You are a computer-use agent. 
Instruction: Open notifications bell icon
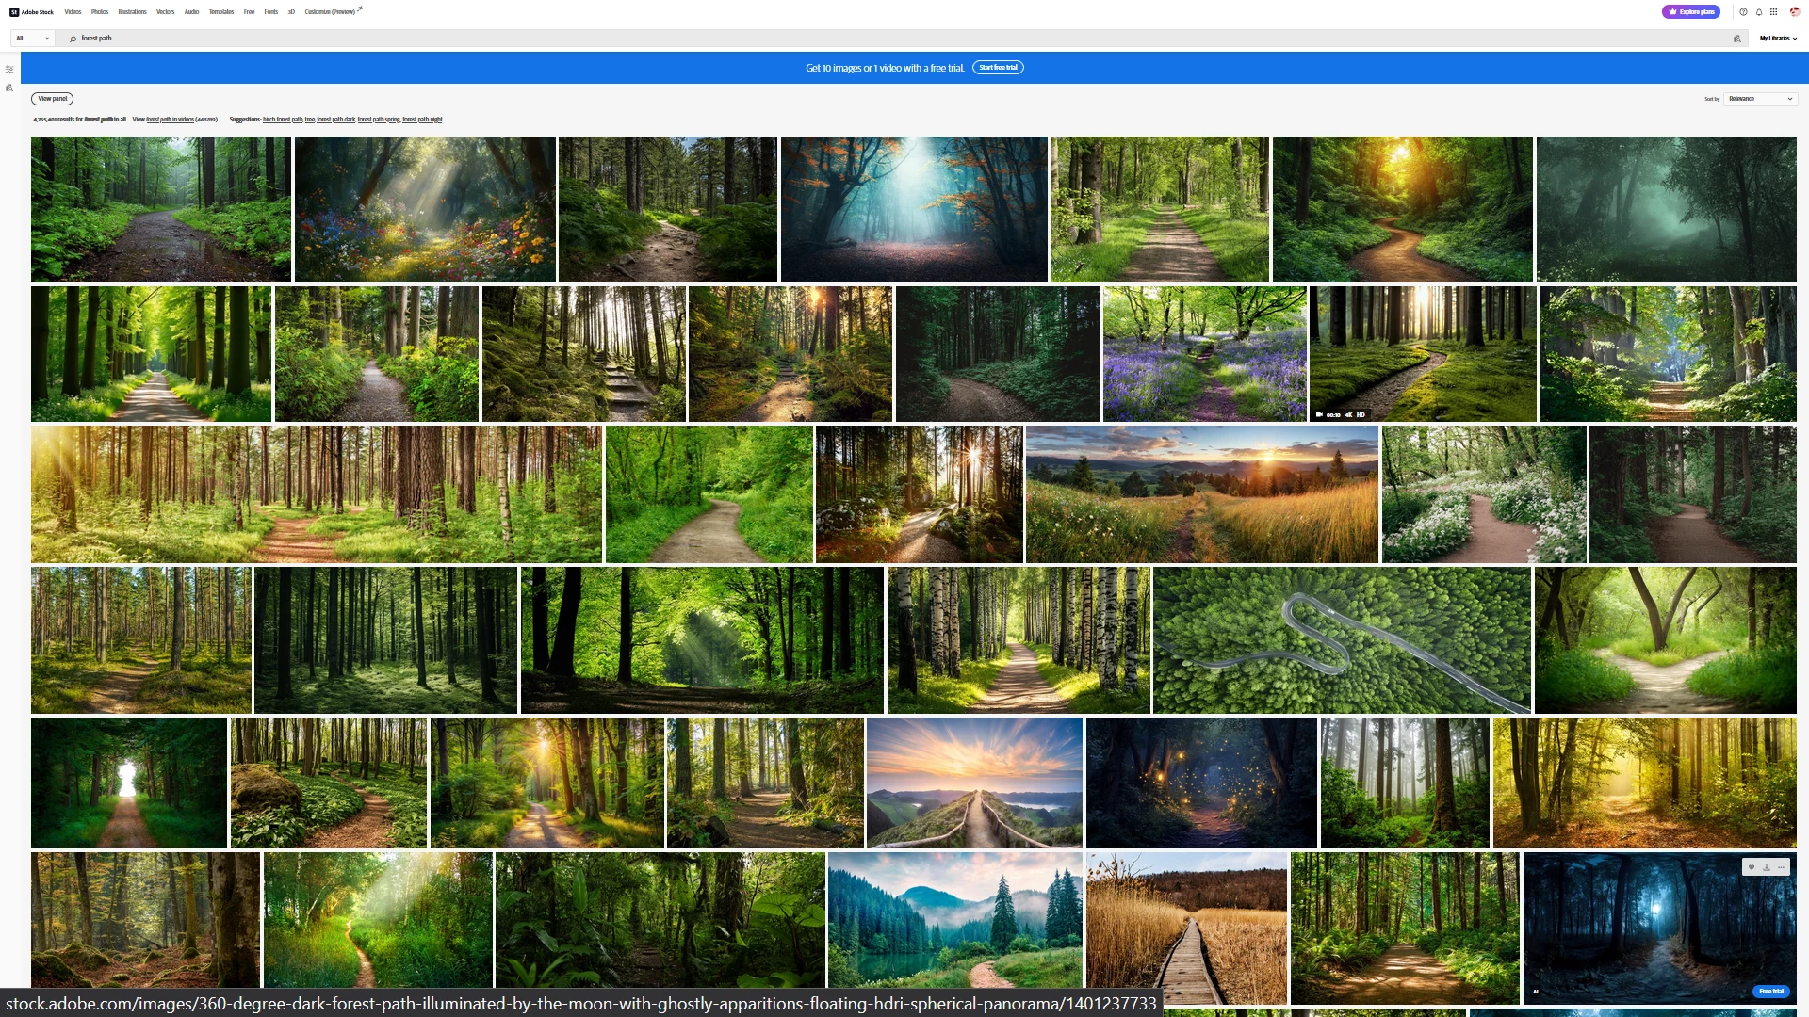[x=1758, y=12]
